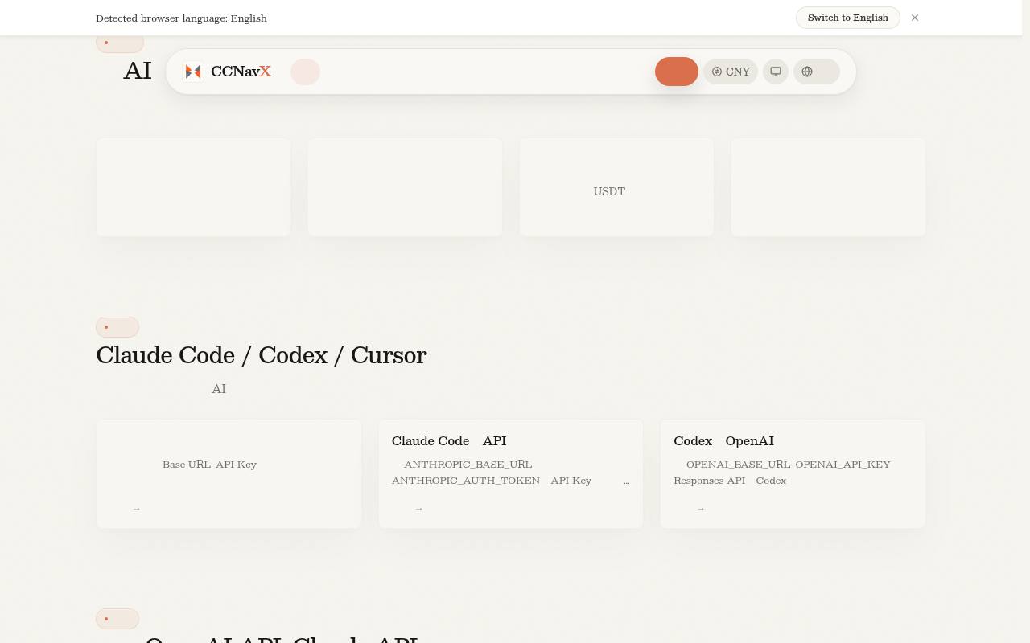Click the CCNavX logo icon
The height and width of the screenshot is (643, 1030).
(x=193, y=72)
